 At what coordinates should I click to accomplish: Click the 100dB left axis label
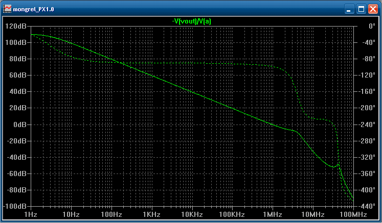[16, 42]
